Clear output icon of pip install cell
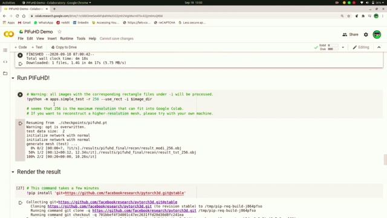The width and height of the screenshot is (387, 218). pos(21,203)
